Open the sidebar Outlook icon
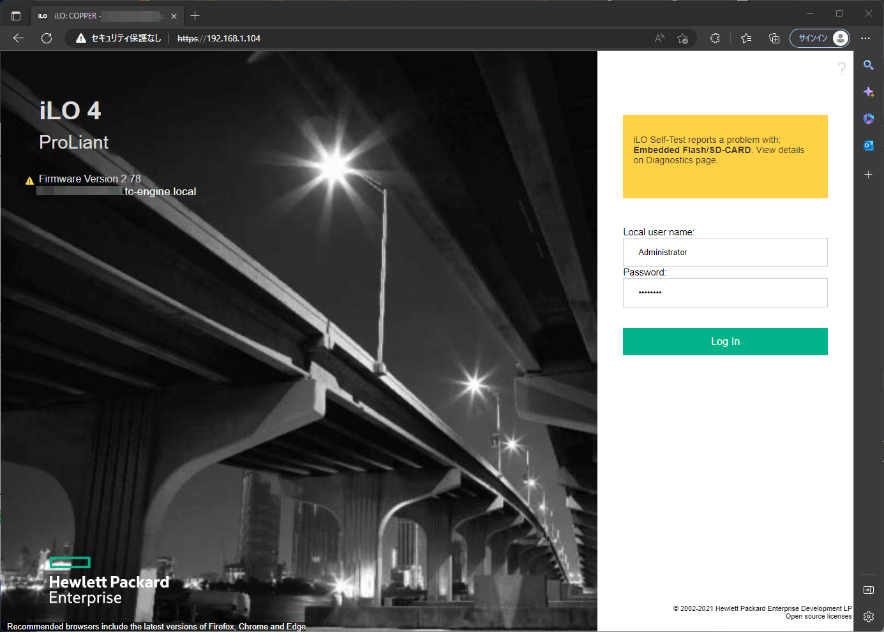This screenshot has width=884, height=632. pos(869,145)
